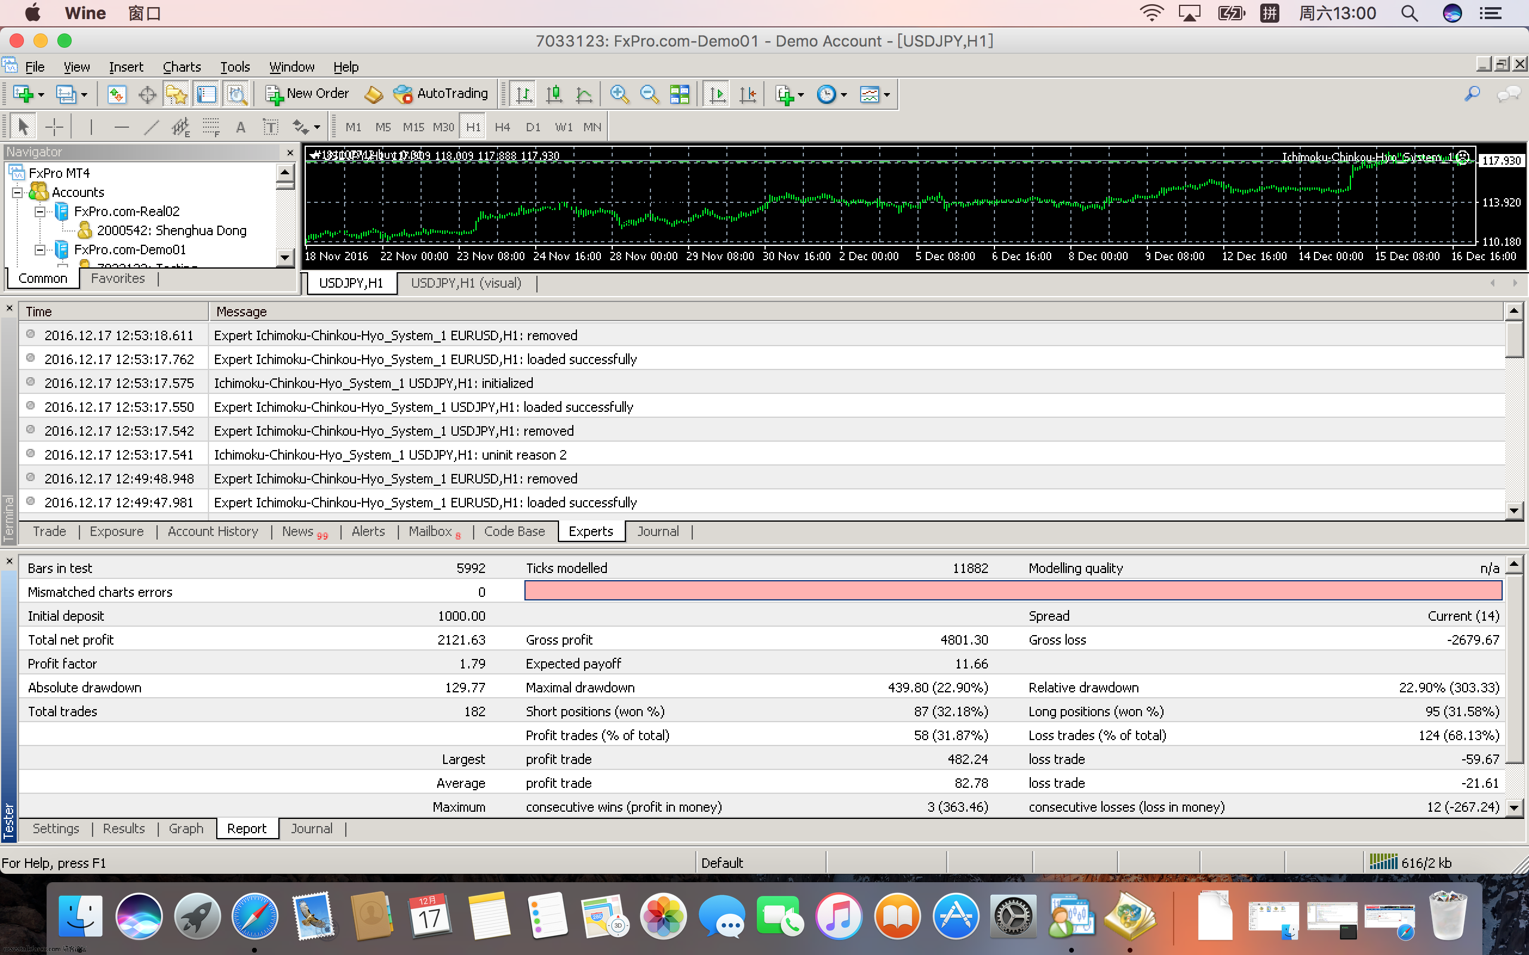Open the MetaEditor book icon

tap(373, 95)
